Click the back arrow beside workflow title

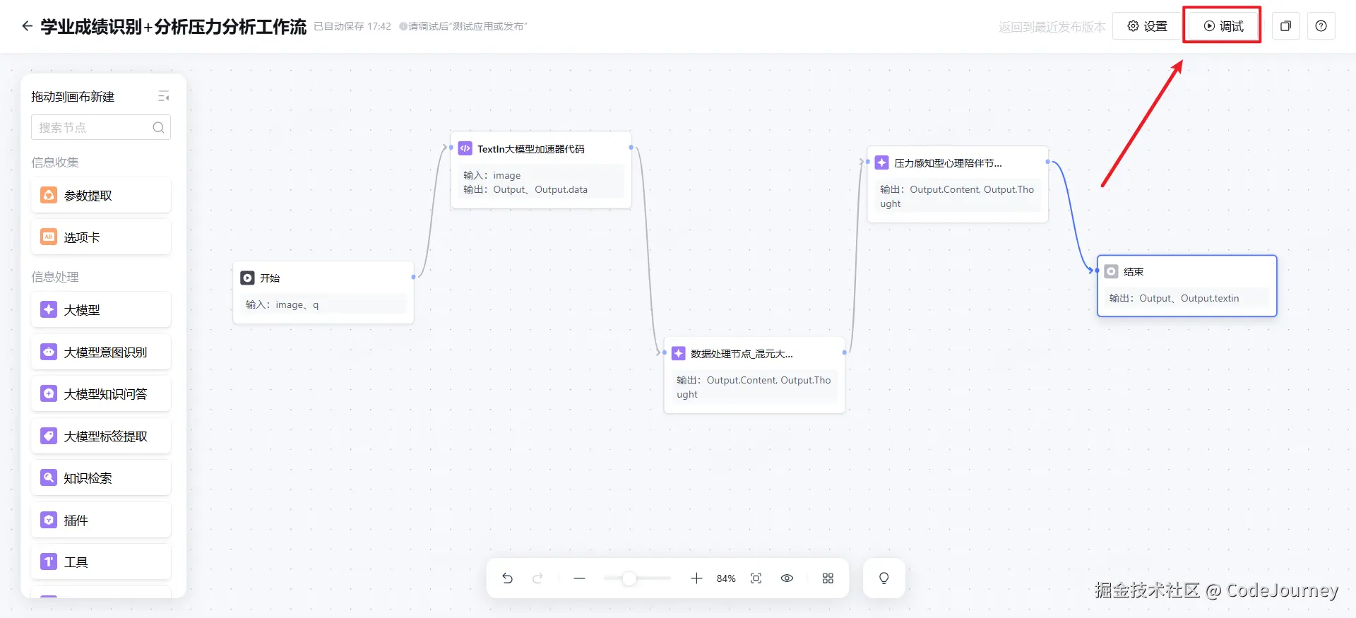27,26
